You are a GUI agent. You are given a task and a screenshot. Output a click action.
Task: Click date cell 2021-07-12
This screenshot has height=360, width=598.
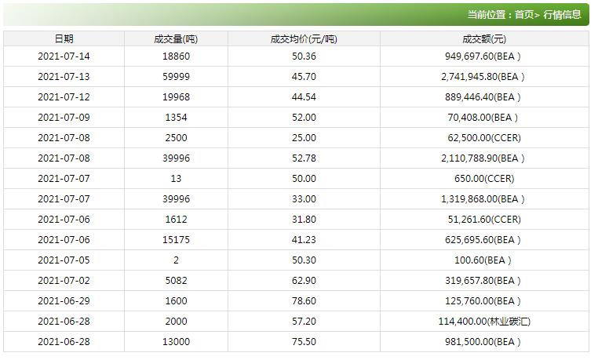64,97
